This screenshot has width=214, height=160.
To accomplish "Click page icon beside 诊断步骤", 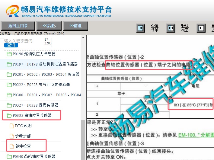I will coord(12,136).
